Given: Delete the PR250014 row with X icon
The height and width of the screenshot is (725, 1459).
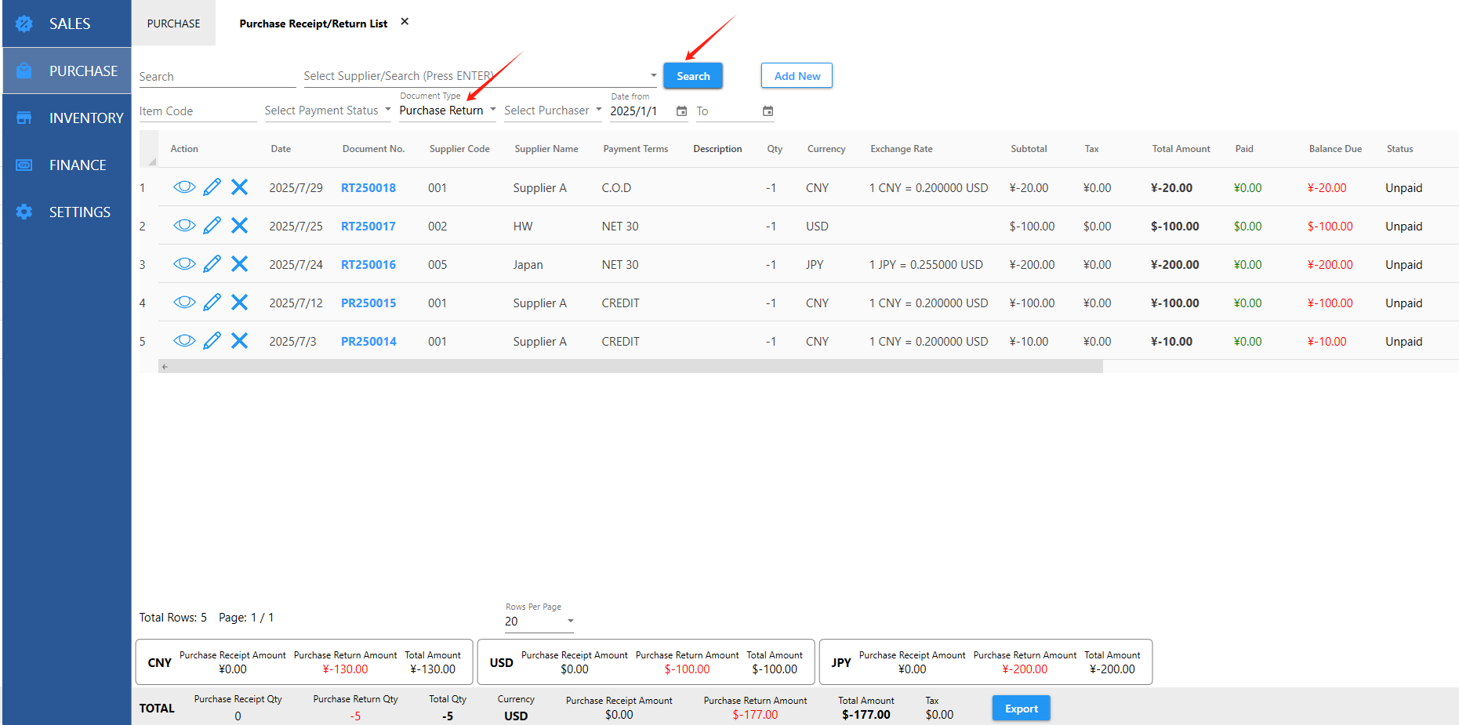Looking at the screenshot, I should [x=240, y=341].
